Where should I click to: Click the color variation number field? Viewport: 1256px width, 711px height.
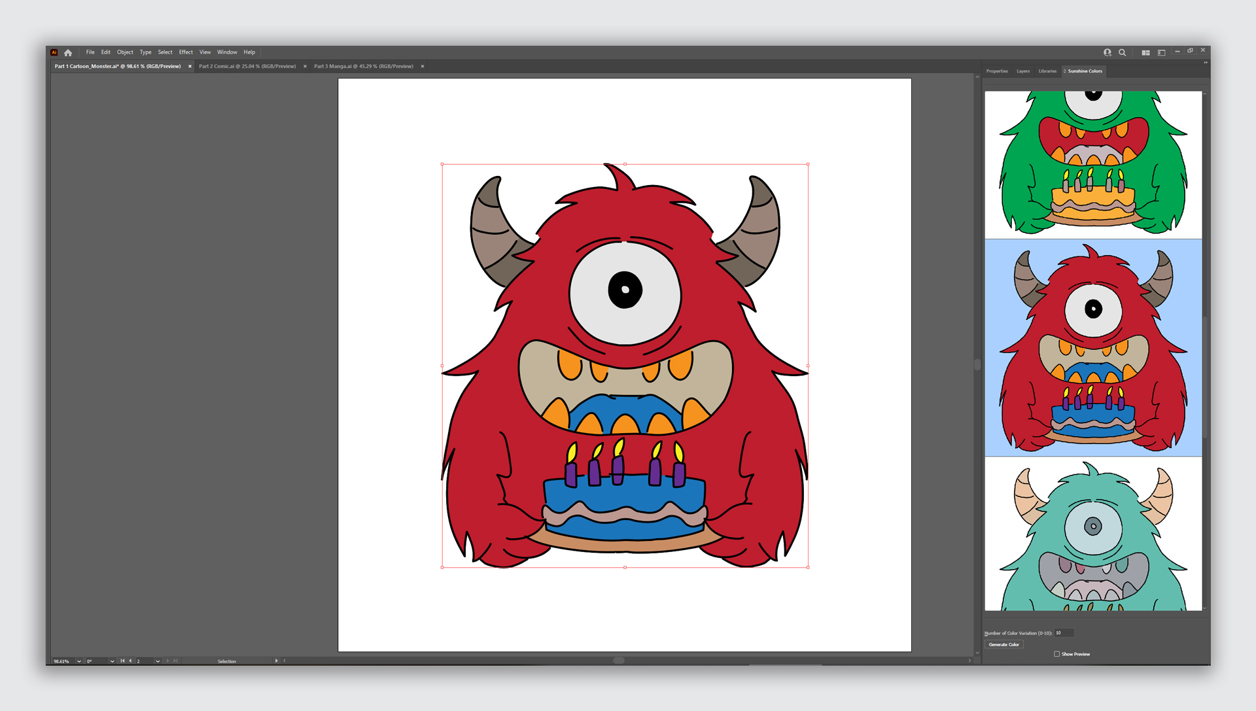point(1064,633)
